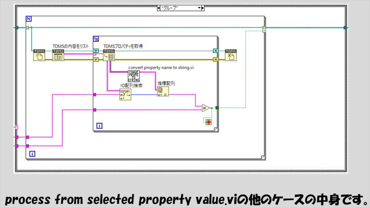This screenshot has height=208, width=370.
Task: Open the case selector dropdown arrow
Action: click(x=199, y=8)
